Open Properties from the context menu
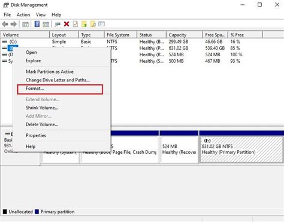This screenshot has height=222, width=284. [x=36, y=135]
